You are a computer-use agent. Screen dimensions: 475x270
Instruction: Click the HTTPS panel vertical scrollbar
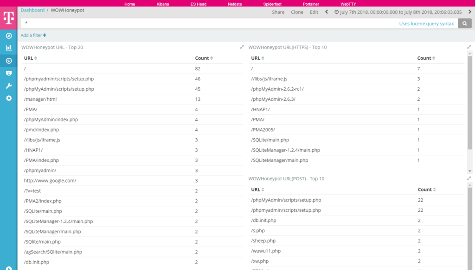(470, 103)
